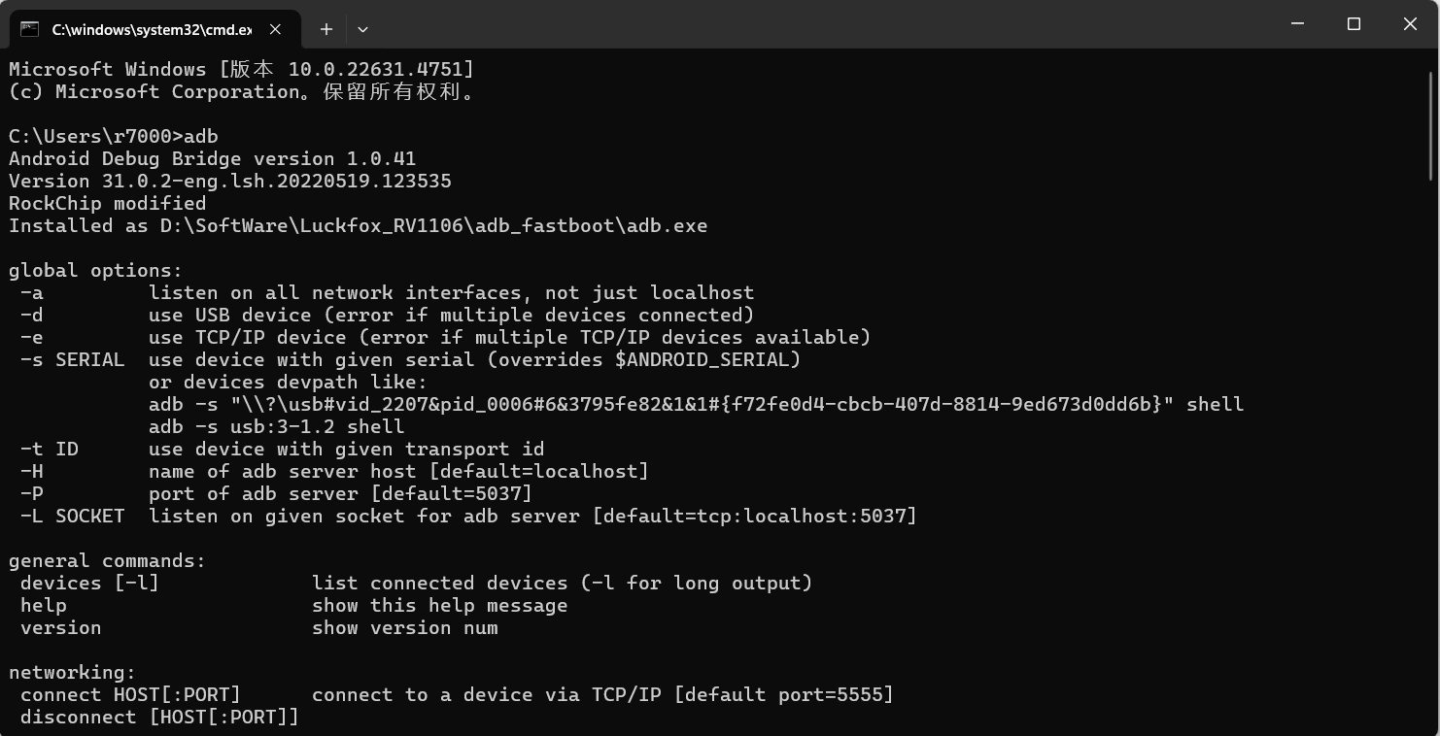Screen dimensions: 1440x736
Task: Click the "connect HOST[:PORT]" command text
Action: click(130, 694)
